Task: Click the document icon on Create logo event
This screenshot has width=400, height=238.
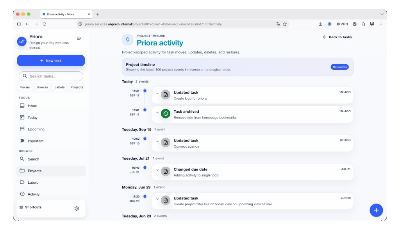Action: 166,95
